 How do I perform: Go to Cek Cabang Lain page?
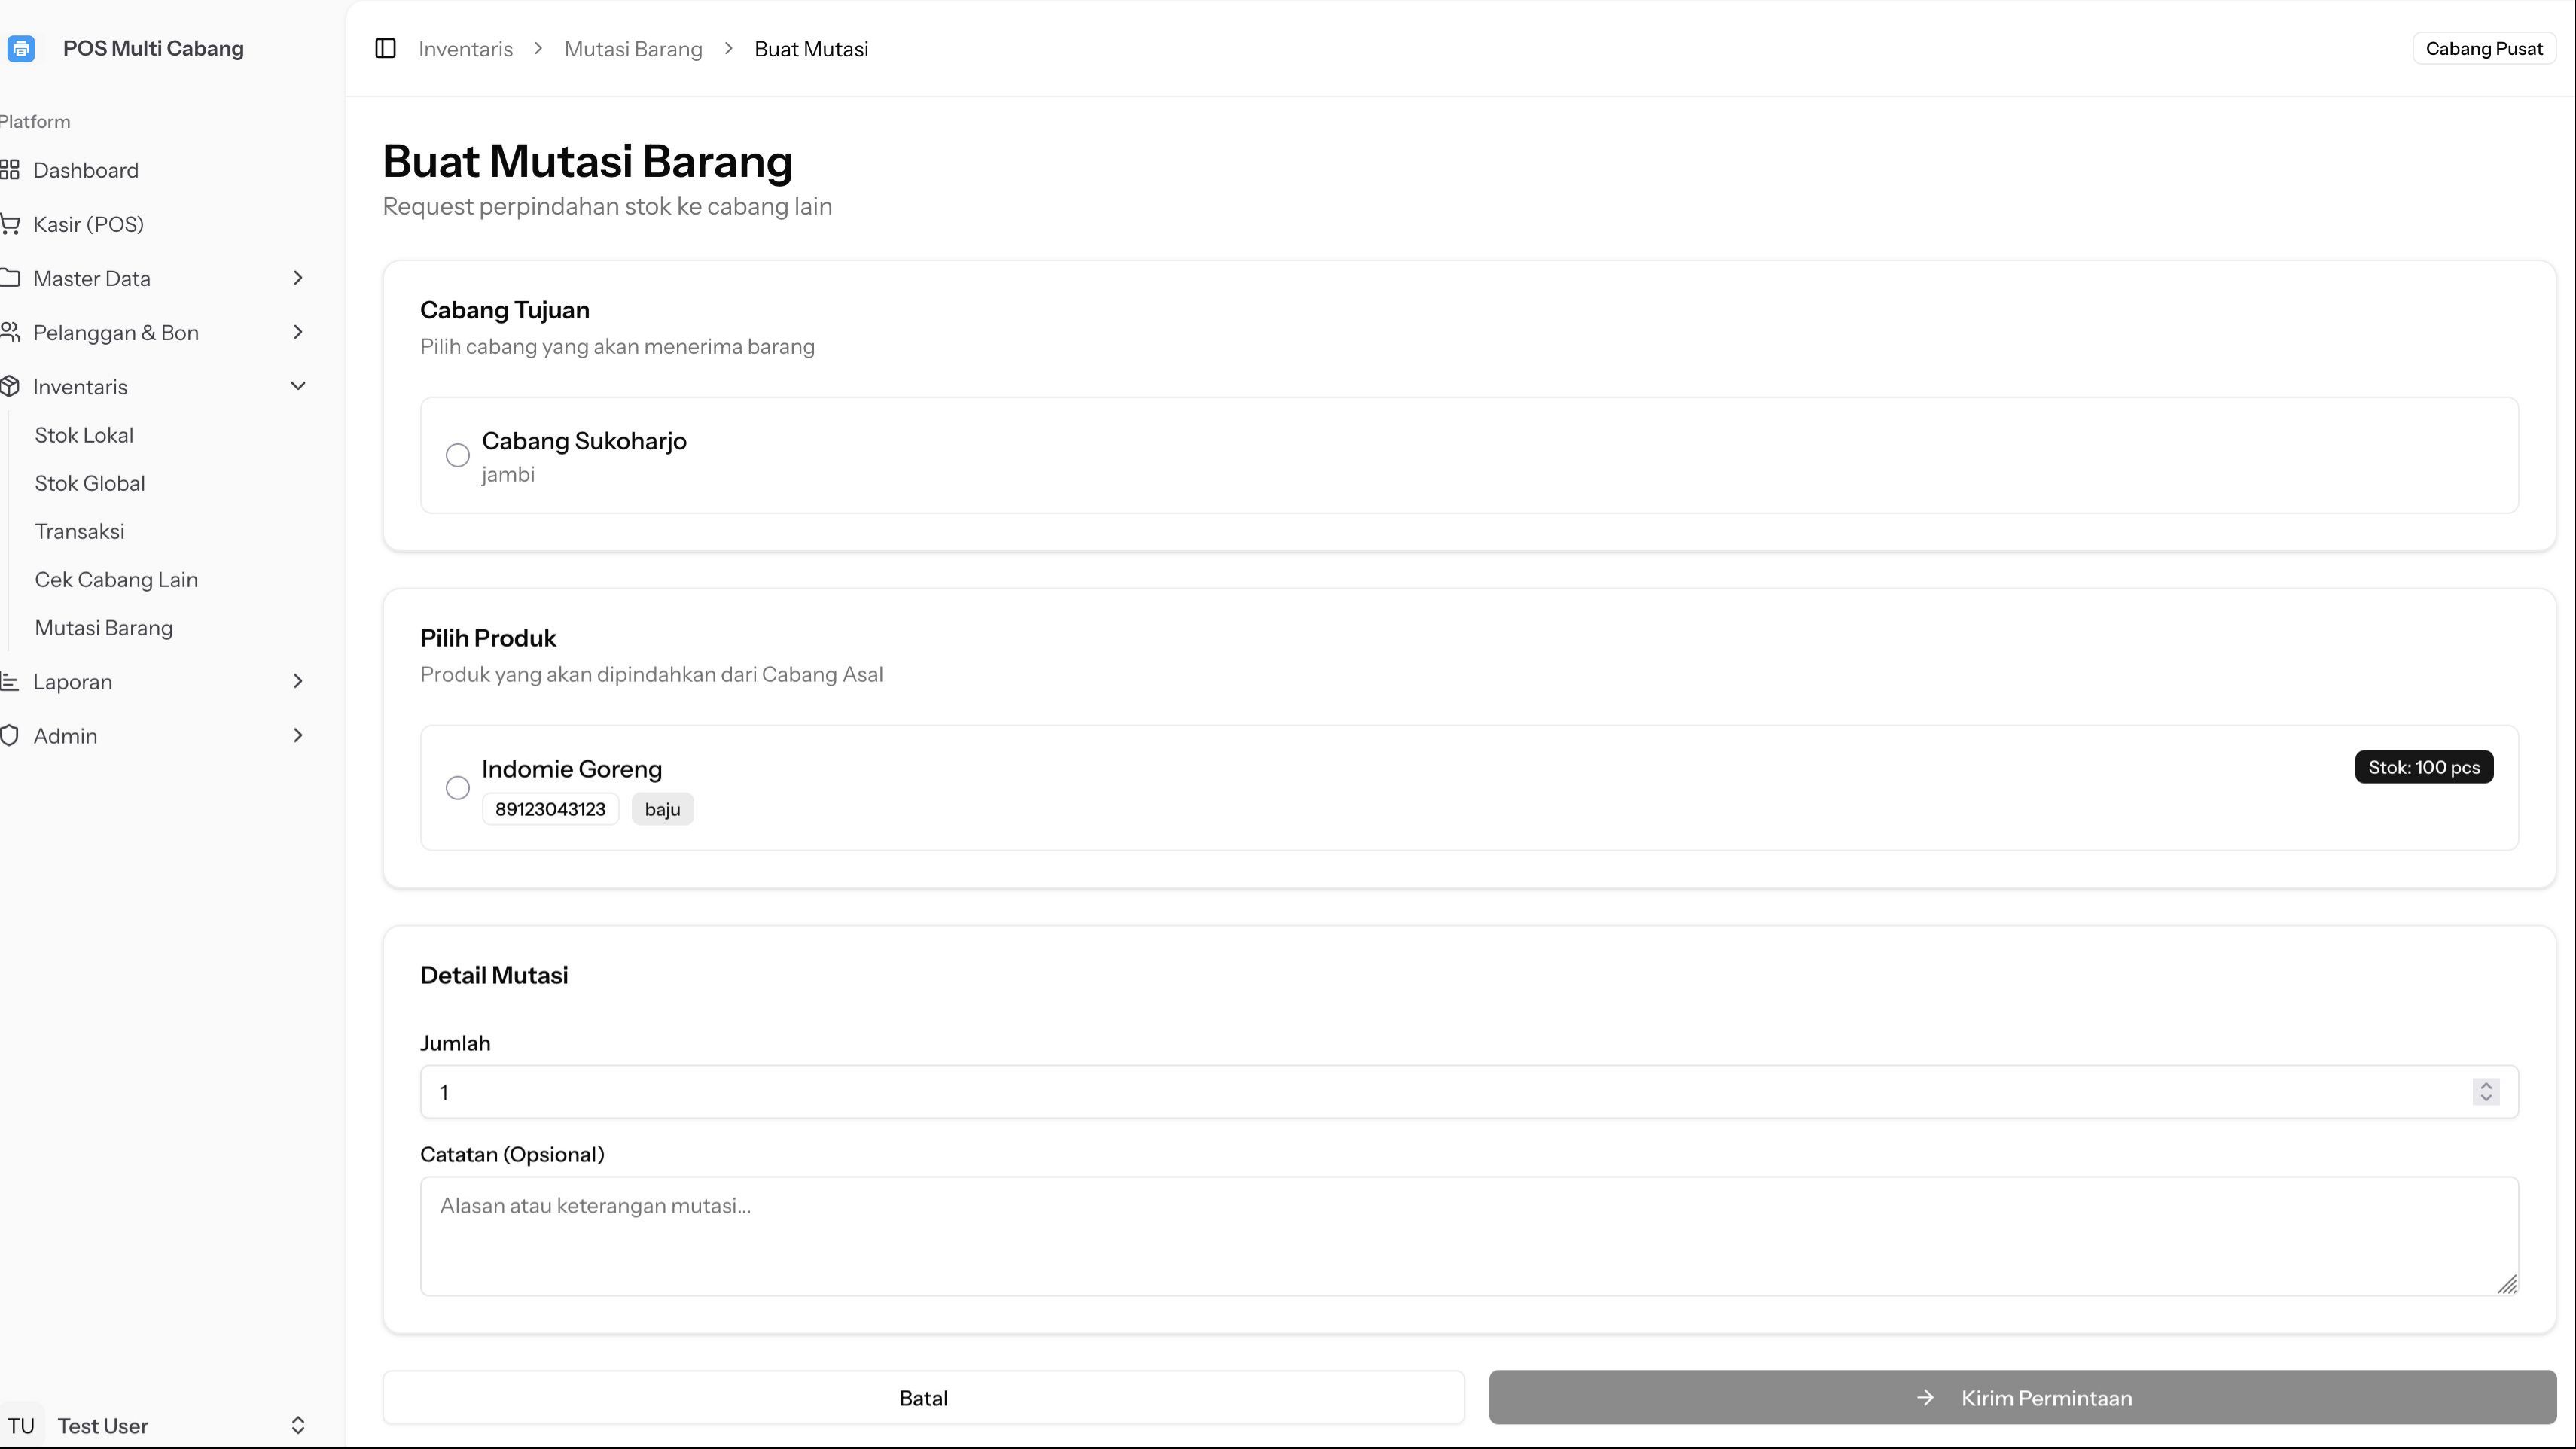point(116,580)
